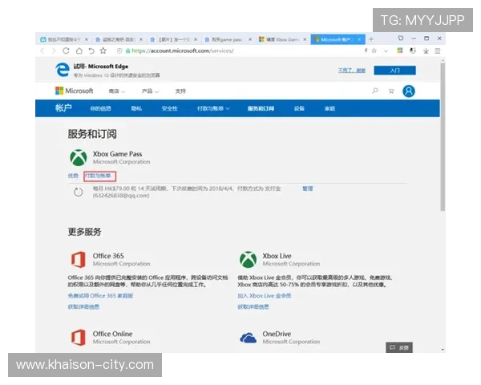Click the star icon at address bar right
481x385 pixels.
(x=374, y=51)
